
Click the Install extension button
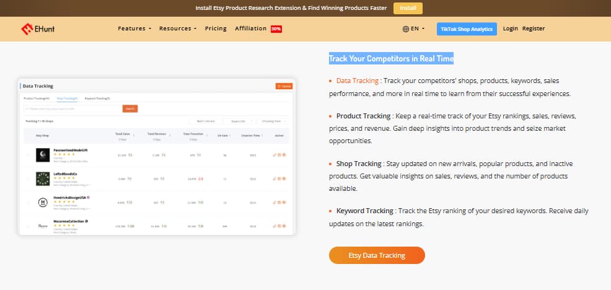(408, 8)
